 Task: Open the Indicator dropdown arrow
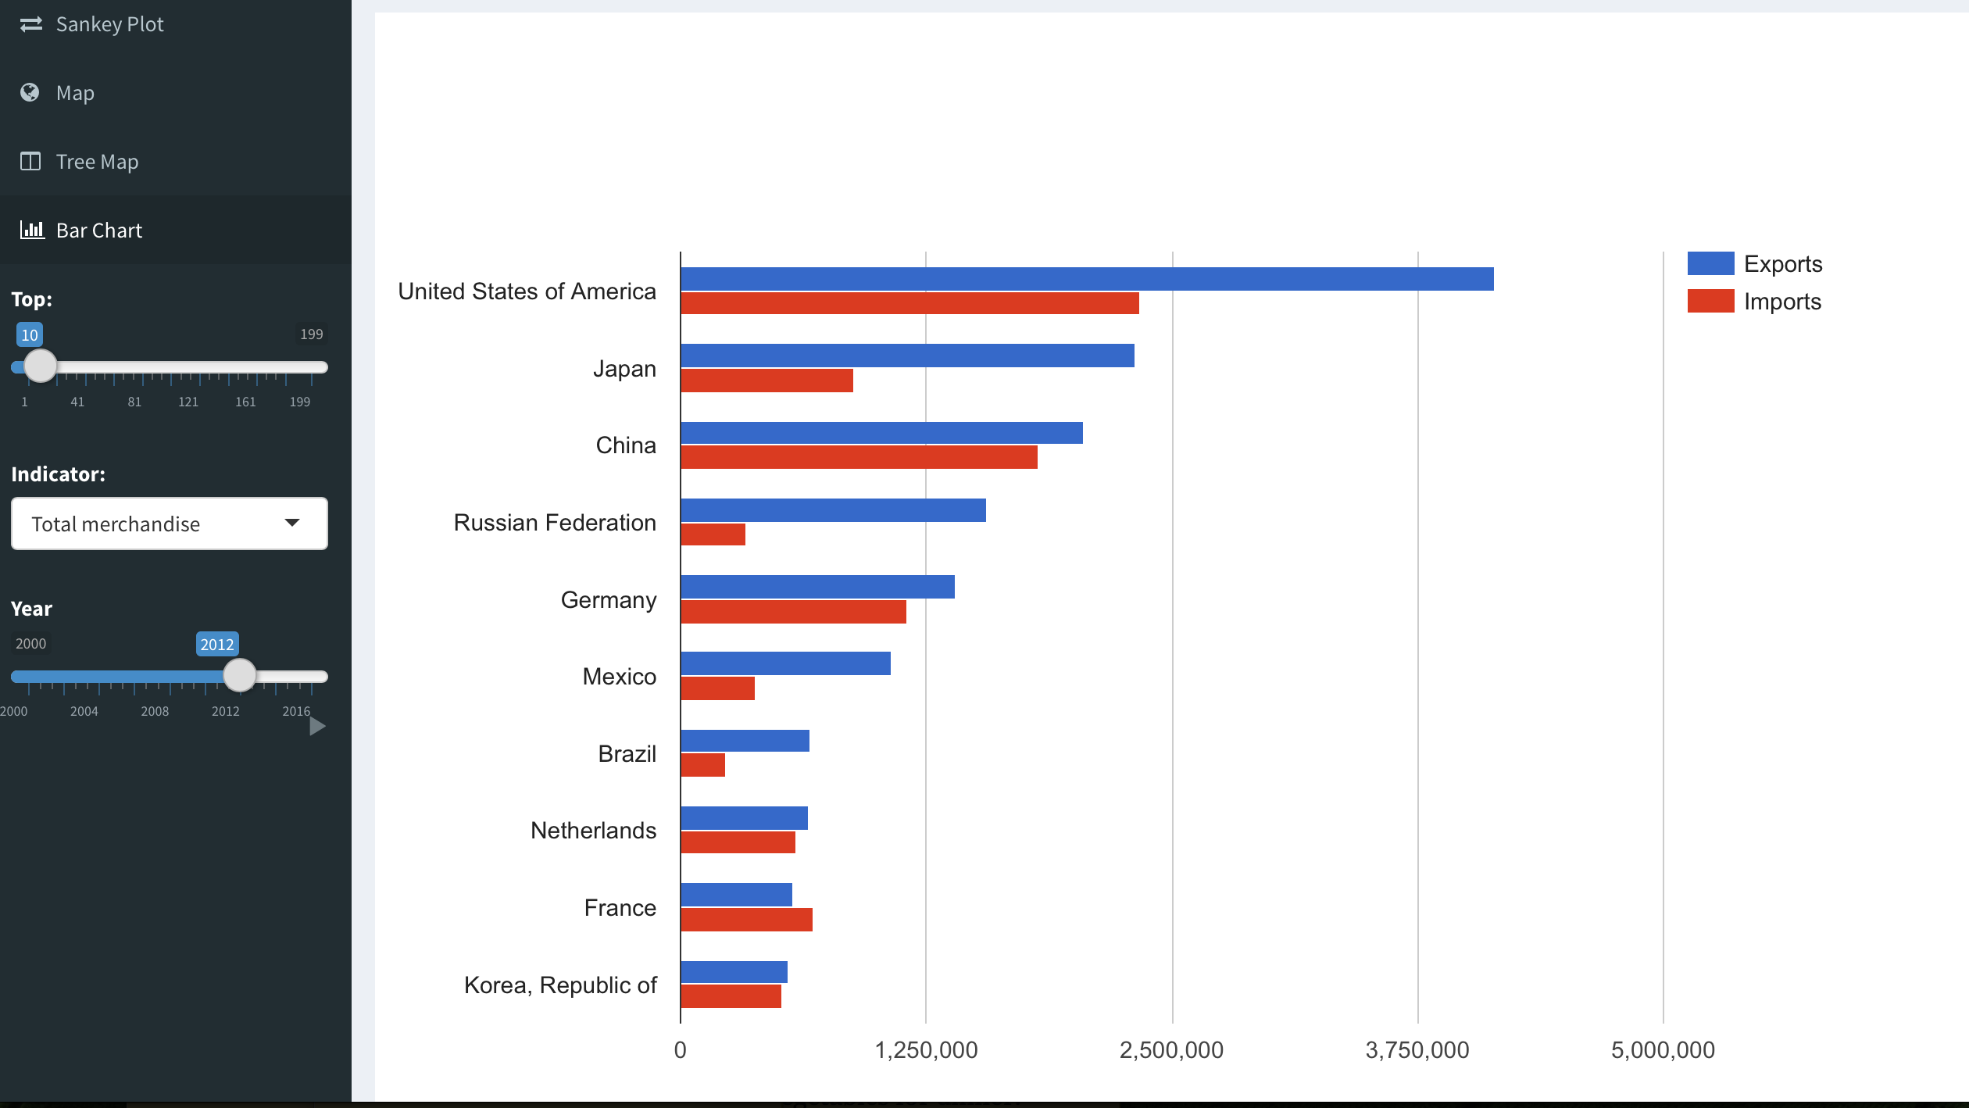click(x=292, y=523)
